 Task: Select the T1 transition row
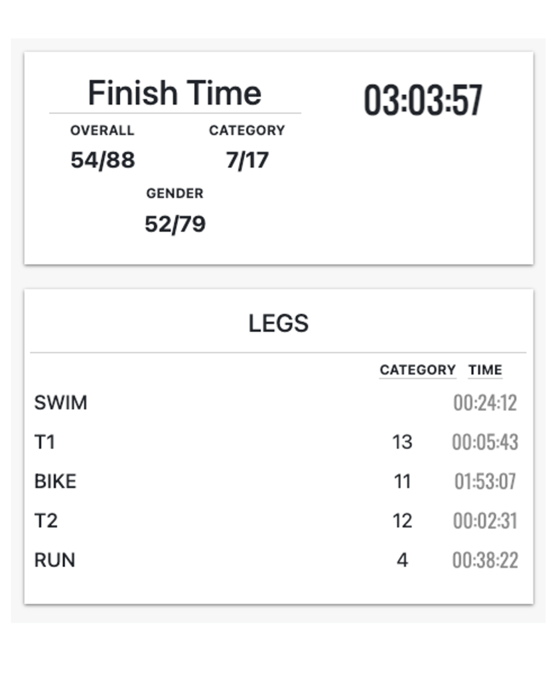[44, 442]
